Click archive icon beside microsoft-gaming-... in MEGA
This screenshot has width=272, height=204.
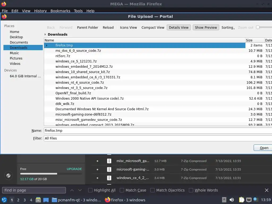pyautogui.click(x=109, y=169)
